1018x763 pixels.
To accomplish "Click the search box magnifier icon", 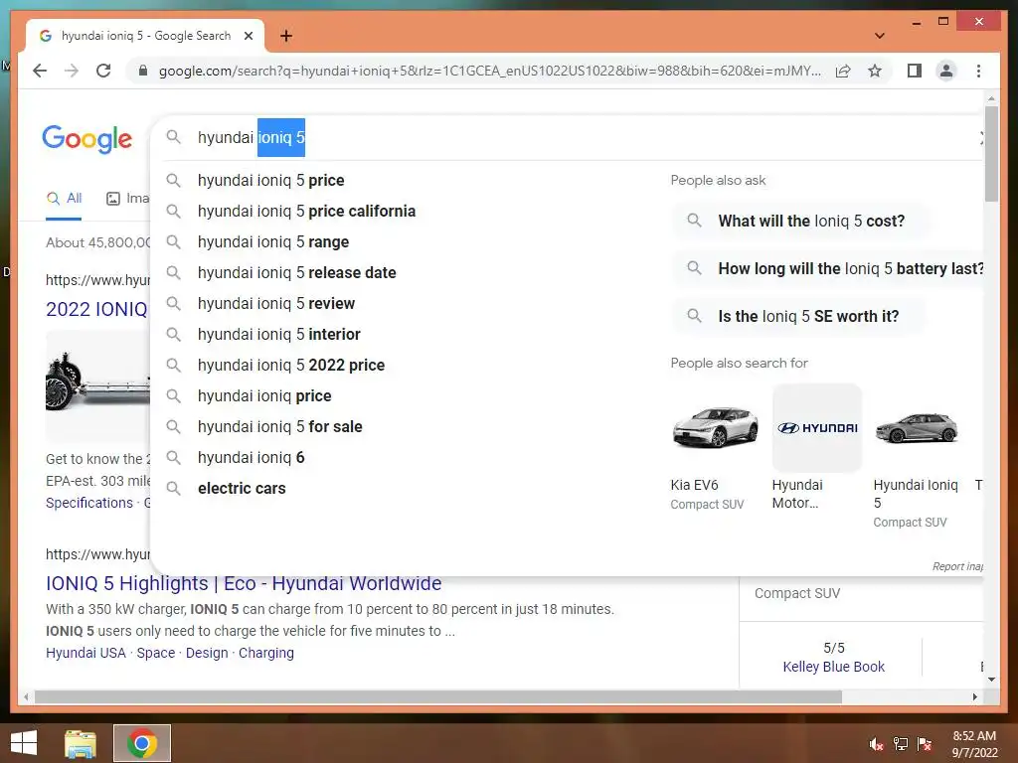I will pyautogui.click(x=173, y=137).
